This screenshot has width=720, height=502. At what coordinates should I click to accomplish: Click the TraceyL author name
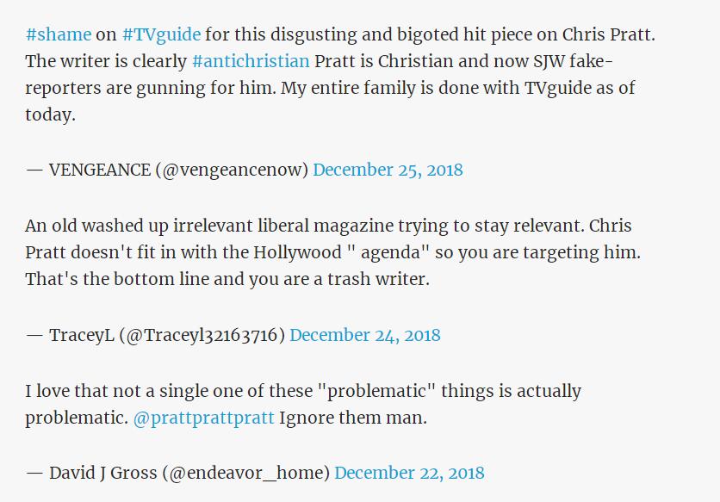[82, 335]
